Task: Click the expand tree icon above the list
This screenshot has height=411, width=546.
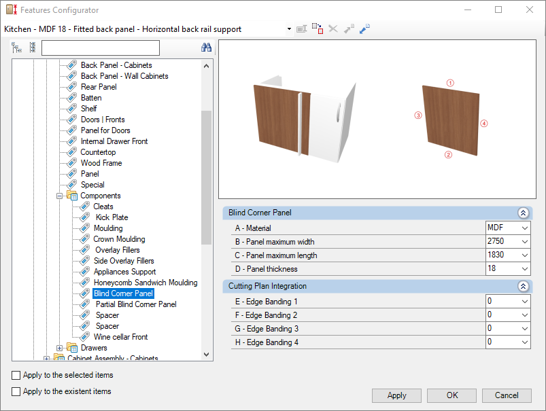Action: point(16,48)
